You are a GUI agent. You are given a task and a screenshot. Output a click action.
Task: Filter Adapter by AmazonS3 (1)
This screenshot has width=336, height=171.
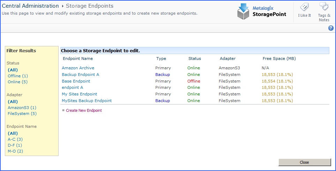point(22,108)
